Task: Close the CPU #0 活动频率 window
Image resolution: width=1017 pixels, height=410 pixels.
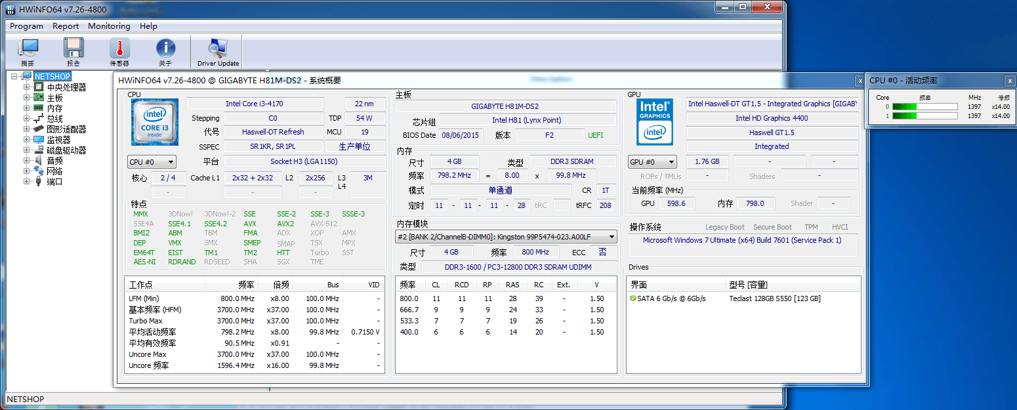Action: pyautogui.click(x=1010, y=81)
